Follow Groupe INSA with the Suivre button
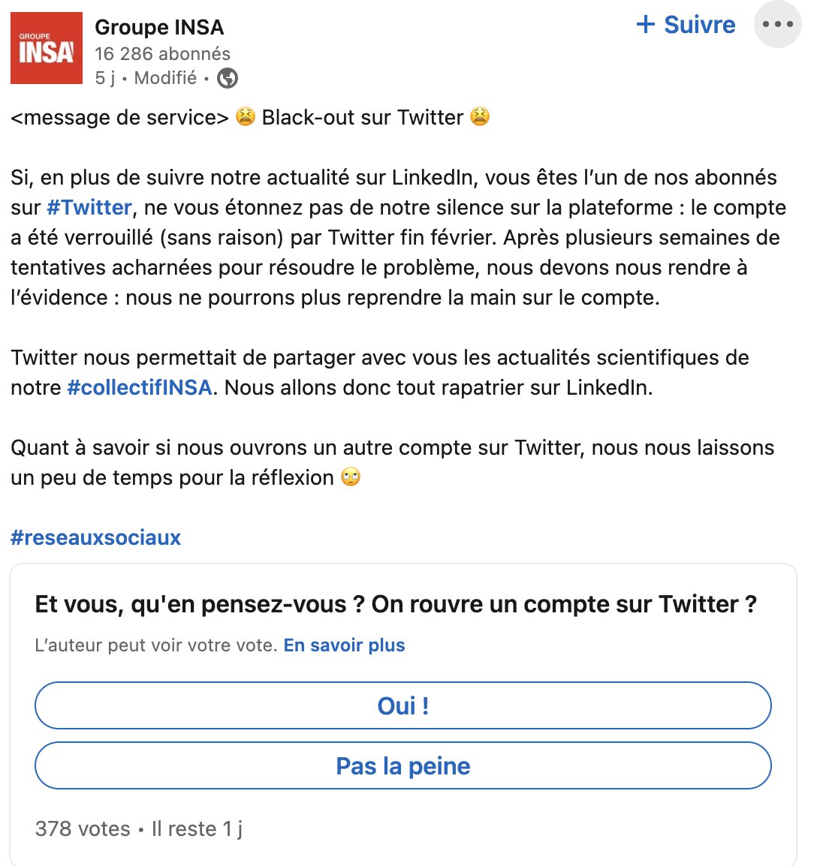The image size is (814, 866). point(686,25)
